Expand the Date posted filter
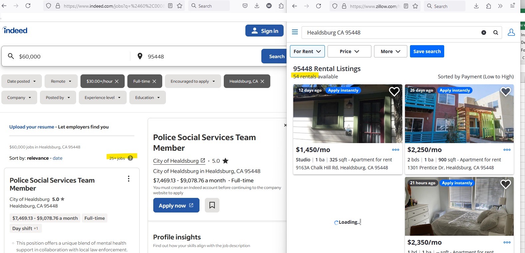 point(22,81)
